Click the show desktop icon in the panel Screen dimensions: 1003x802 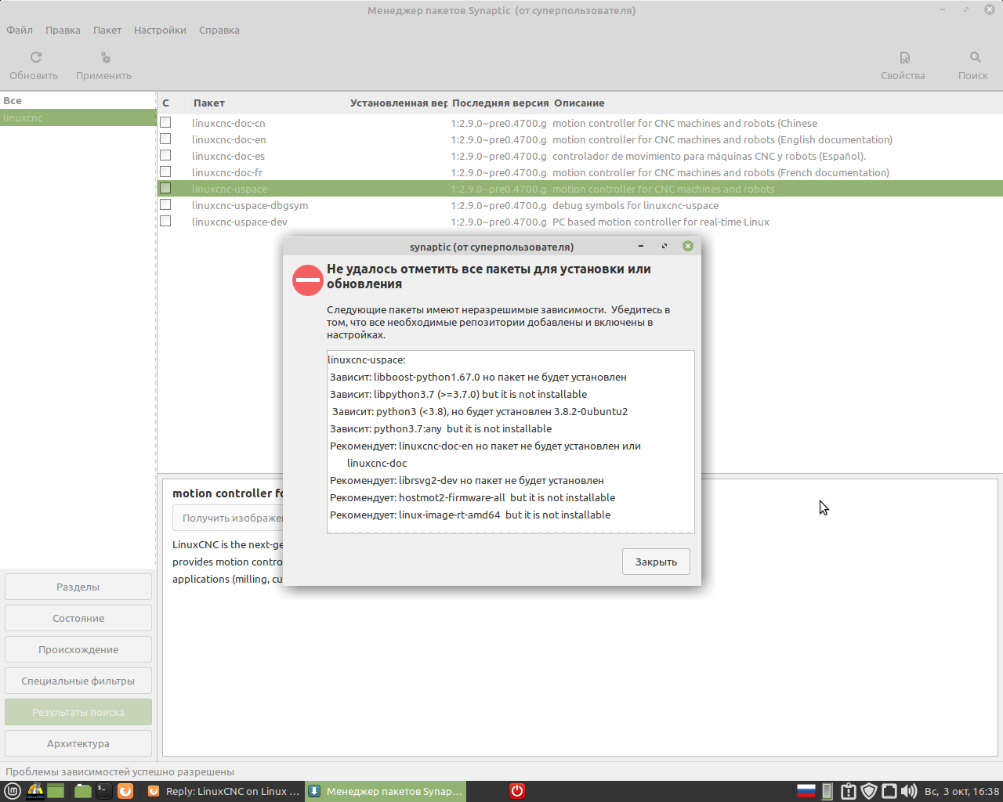pos(56,791)
